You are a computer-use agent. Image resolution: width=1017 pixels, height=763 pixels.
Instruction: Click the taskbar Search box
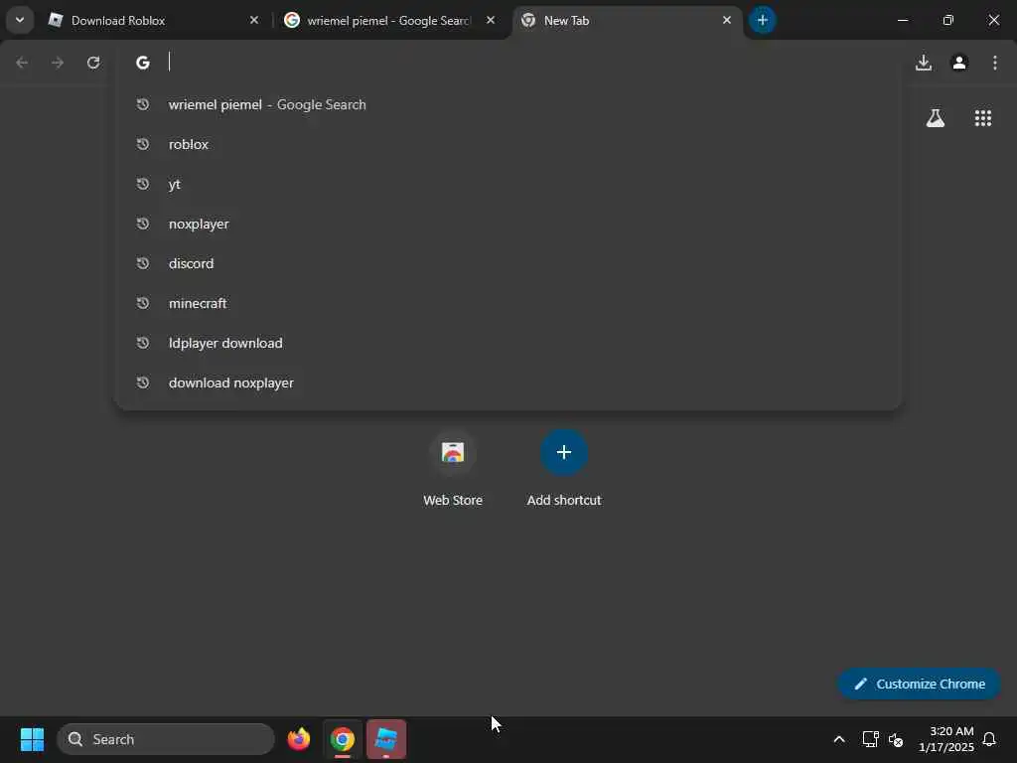[x=166, y=739]
